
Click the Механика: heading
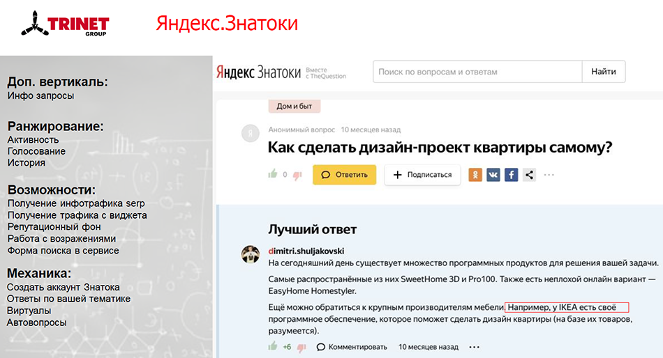point(39,274)
